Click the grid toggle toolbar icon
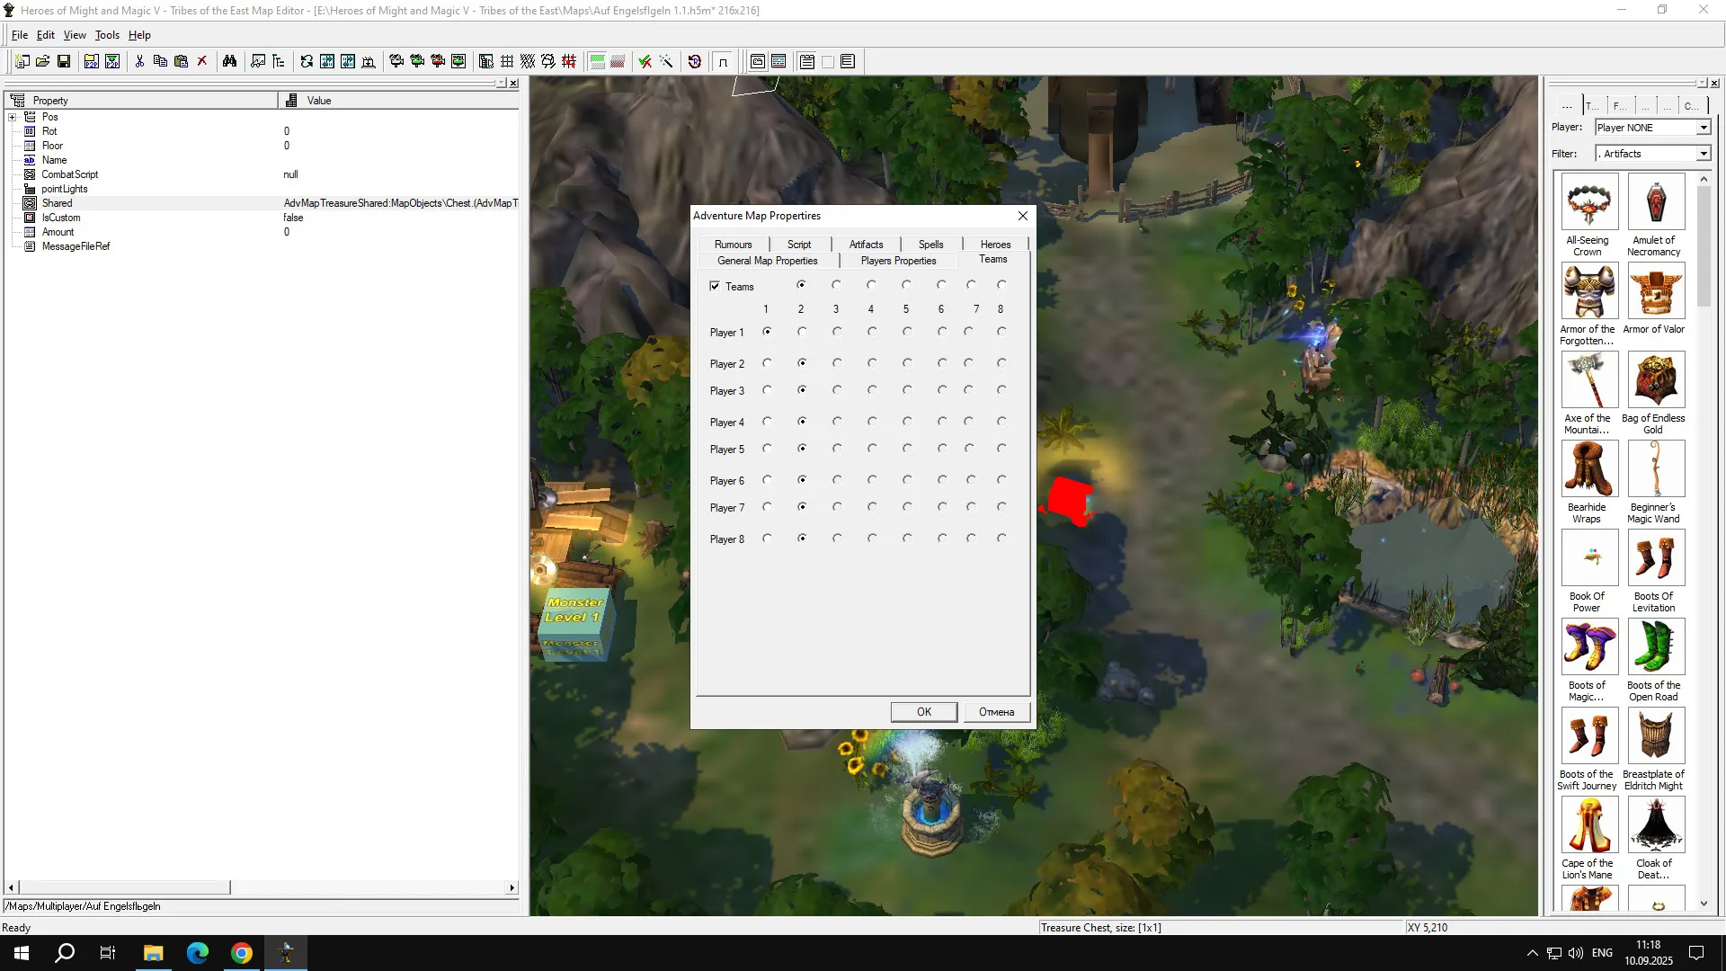Image resolution: width=1726 pixels, height=971 pixels. pyautogui.click(x=507, y=61)
